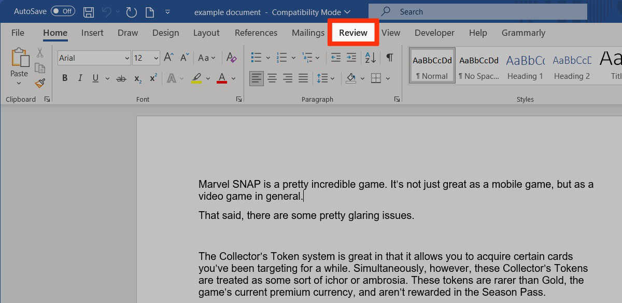Center align the text
622x303 pixels.
(x=272, y=78)
